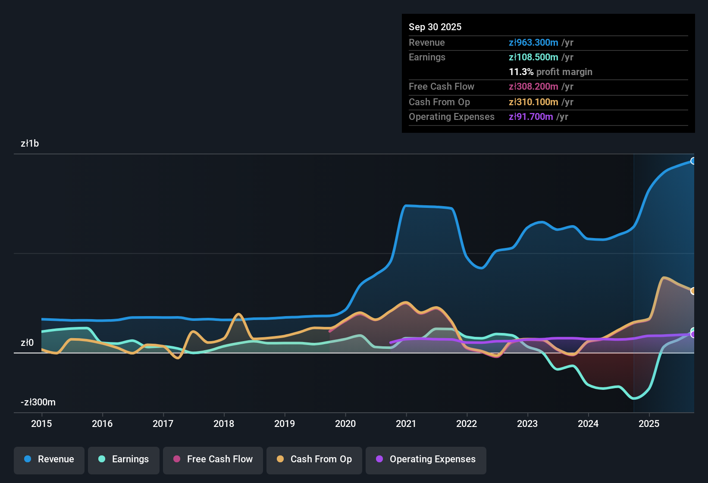The image size is (708, 483).
Task: Expand the Cash From Op legend entry
Action: click(x=314, y=459)
